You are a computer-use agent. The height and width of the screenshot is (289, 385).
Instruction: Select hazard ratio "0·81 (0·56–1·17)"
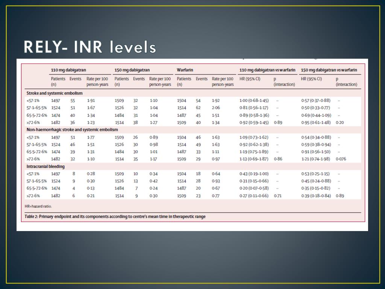click(254, 108)
